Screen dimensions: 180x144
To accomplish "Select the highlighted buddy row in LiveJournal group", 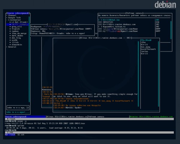I will 17,24.
